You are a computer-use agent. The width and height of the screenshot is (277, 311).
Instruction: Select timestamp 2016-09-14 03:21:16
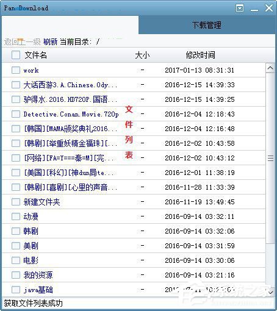coord(200,275)
